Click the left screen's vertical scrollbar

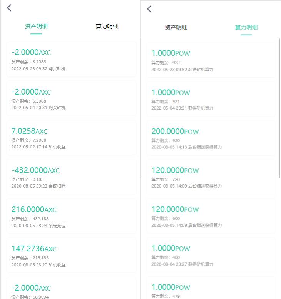(140, 108)
